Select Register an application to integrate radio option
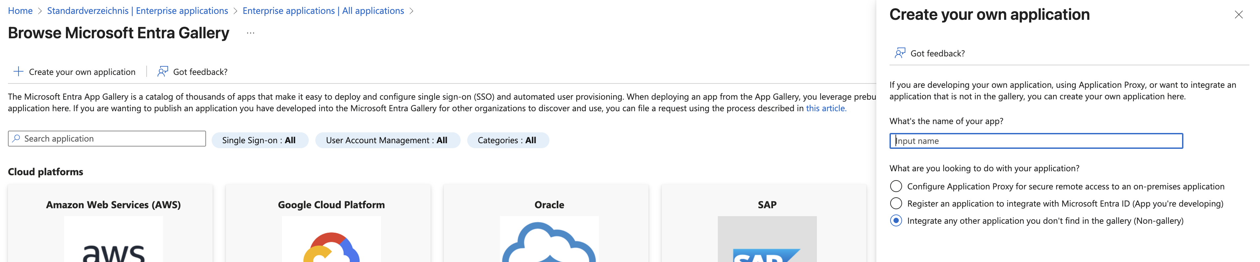Image resolution: width=1260 pixels, height=262 pixels. tap(896, 203)
